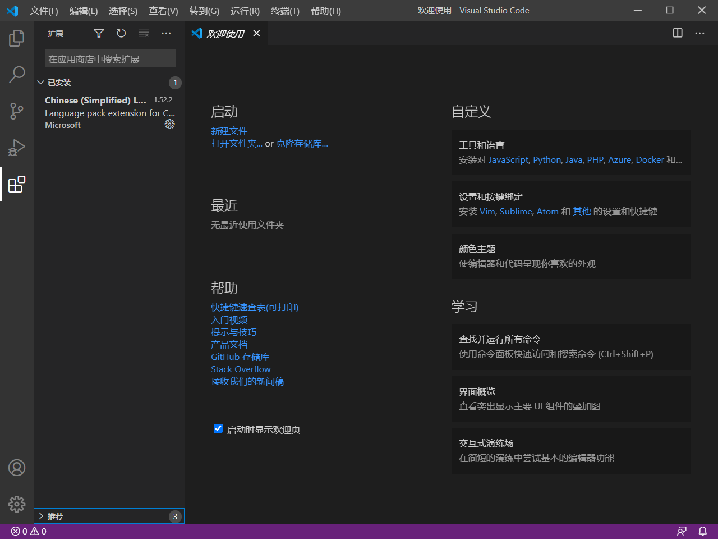Open the extensions more actions menu

166,33
